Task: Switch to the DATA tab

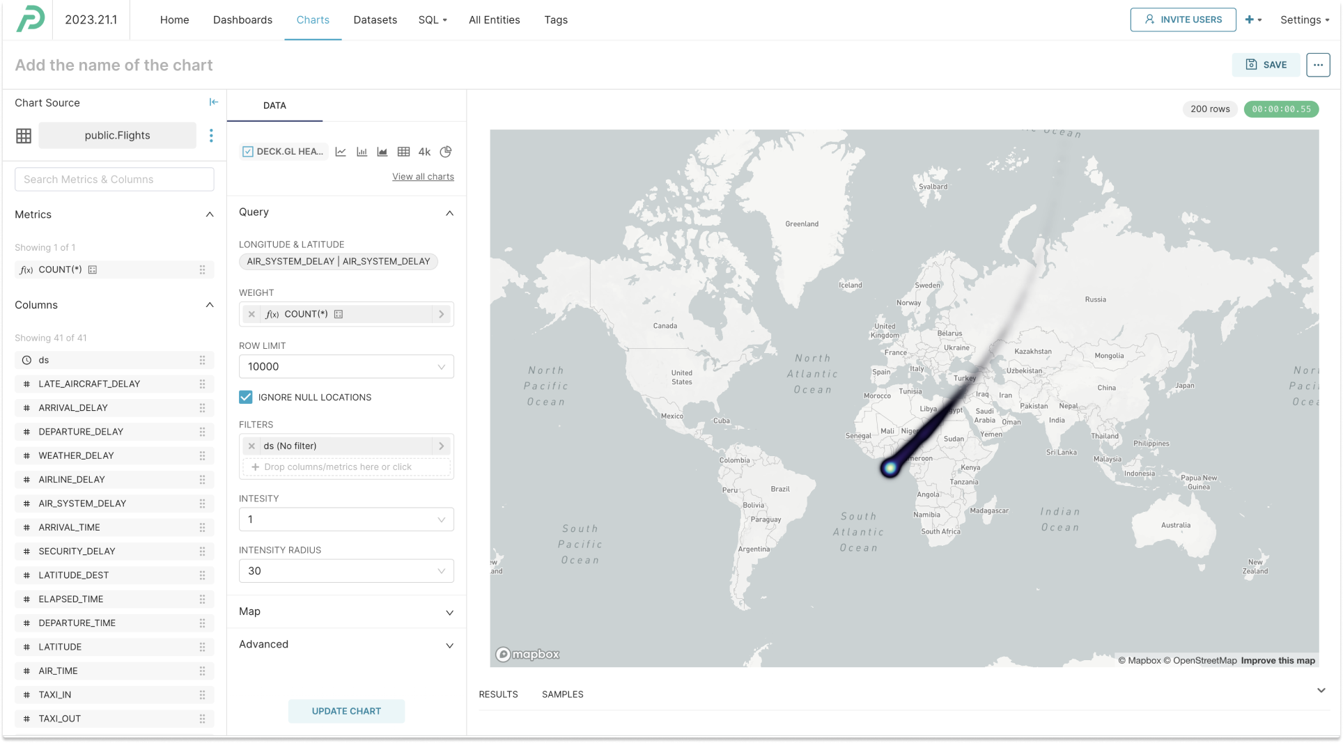Action: pyautogui.click(x=274, y=106)
